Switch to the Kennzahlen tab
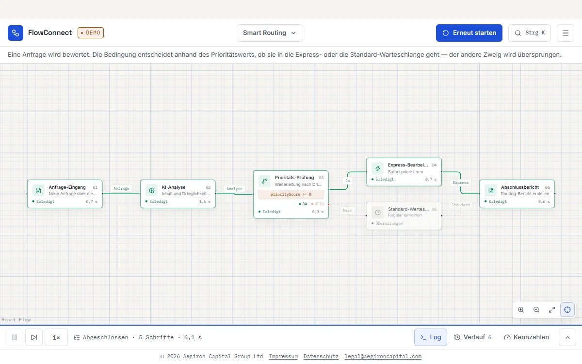This screenshot has height=364, width=582. tap(527, 337)
